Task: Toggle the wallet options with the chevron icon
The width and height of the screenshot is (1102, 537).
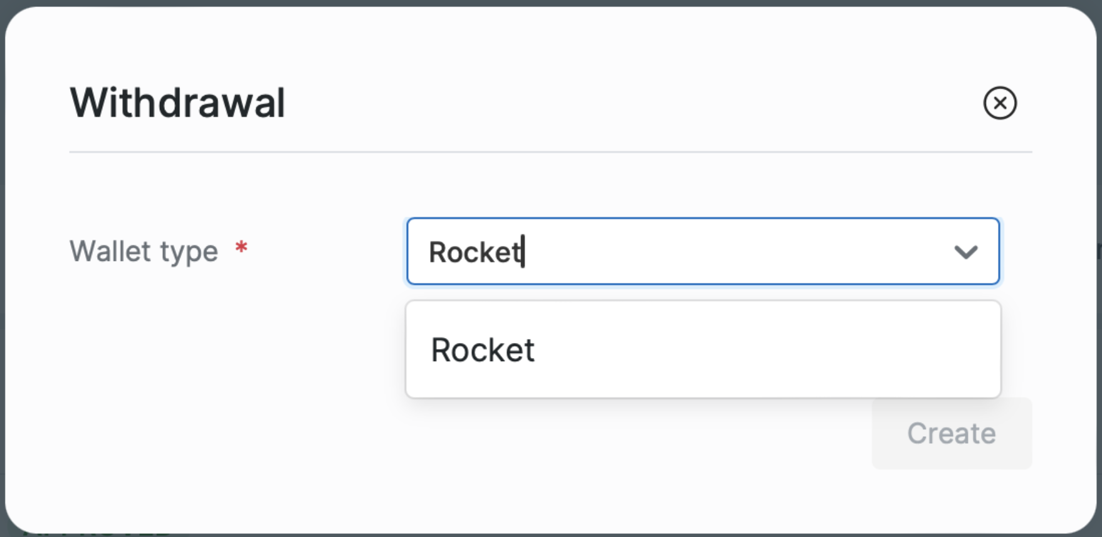Action: click(x=965, y=252)
